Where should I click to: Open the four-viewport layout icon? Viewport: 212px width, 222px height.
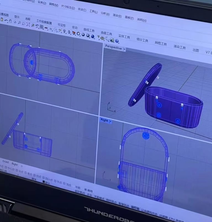tap(42, 27)
